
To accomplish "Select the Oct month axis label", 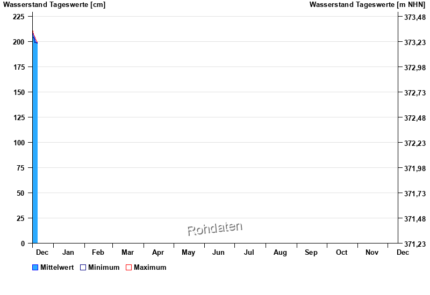I will click(x=341, y=253).
